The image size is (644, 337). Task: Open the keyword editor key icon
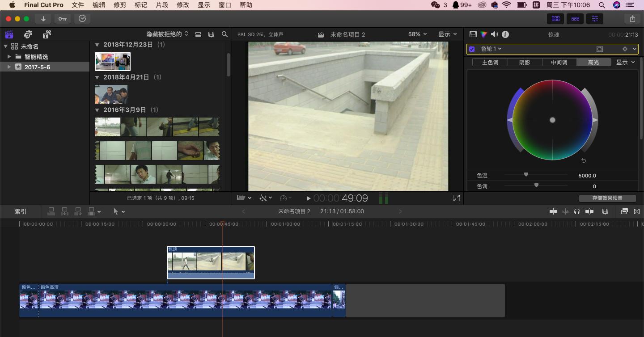point(62,19)
